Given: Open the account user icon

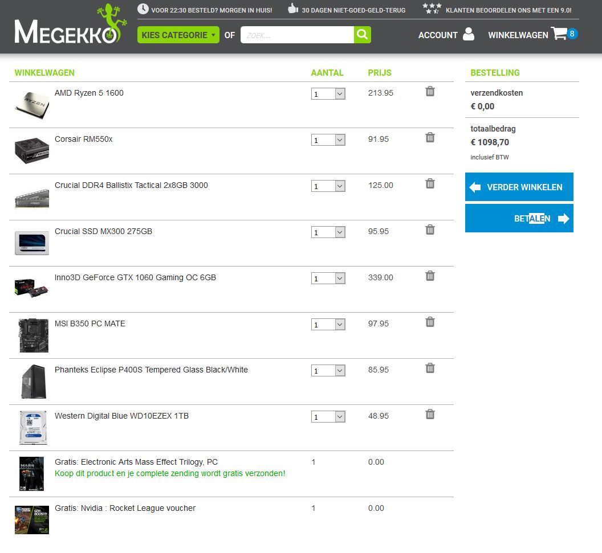Looking at the screenshot, I should pyautogui.click(x=469, y=34).
